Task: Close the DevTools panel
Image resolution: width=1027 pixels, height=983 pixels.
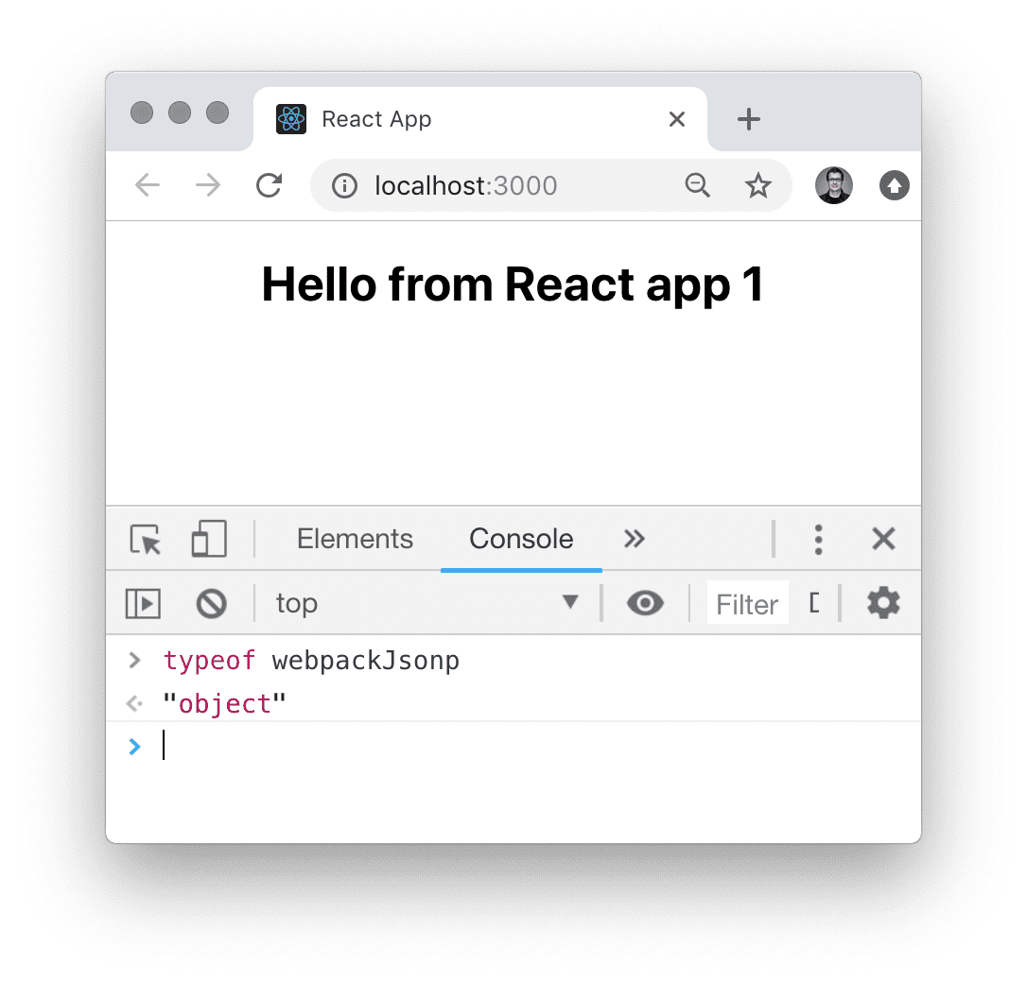Action: coord(883,539)
